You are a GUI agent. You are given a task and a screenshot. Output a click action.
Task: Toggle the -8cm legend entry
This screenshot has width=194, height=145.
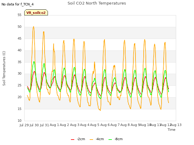click(x=115, y=139)
